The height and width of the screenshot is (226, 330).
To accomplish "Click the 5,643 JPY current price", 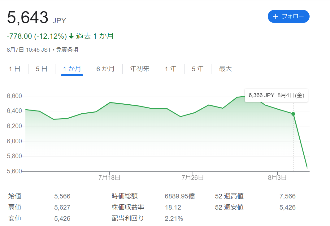I will 37,18.
